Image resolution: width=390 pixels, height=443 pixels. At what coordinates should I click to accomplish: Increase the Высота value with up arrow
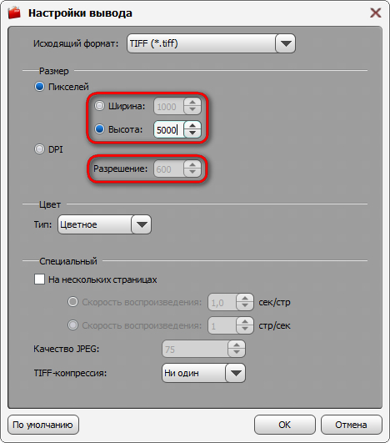192,126
